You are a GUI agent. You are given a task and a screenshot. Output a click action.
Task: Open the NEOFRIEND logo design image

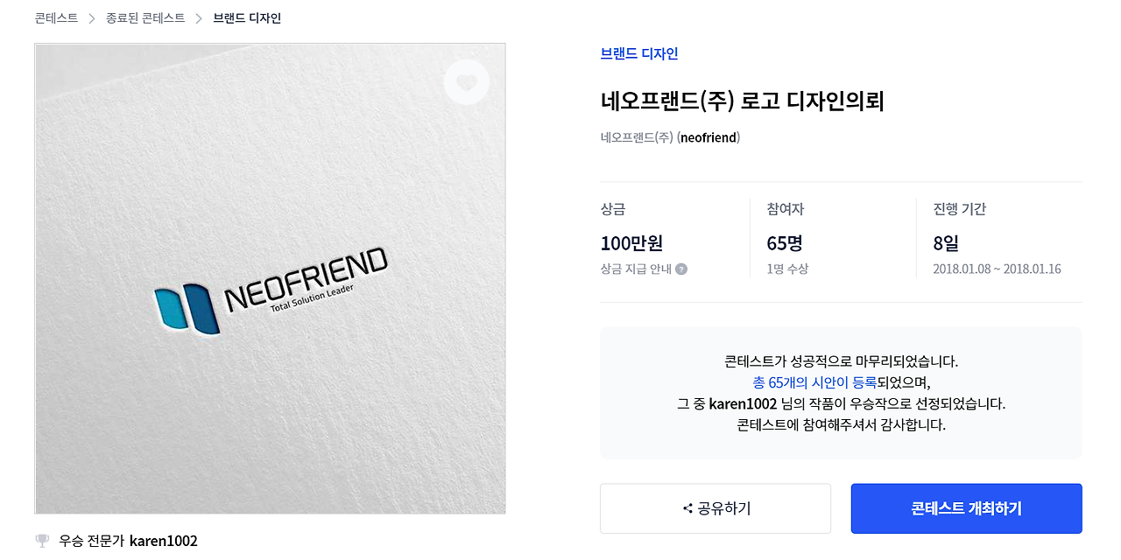pyautogui.click(x=271, y=278)
